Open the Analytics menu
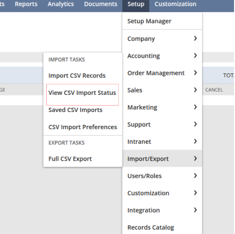Screen dimensions: 235x234 61,4
